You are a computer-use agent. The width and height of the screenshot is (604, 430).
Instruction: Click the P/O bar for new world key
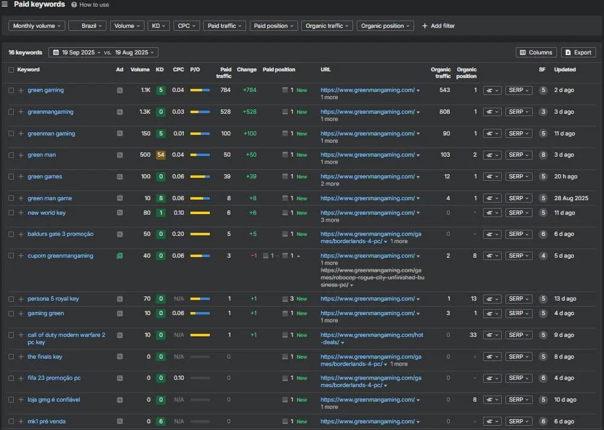tap(200, 213)
